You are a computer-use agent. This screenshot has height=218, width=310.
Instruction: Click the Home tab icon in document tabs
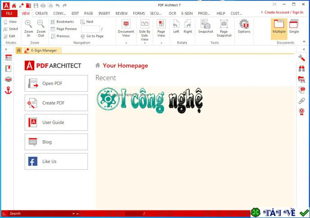pyautogui.click(x=19, y=50)
